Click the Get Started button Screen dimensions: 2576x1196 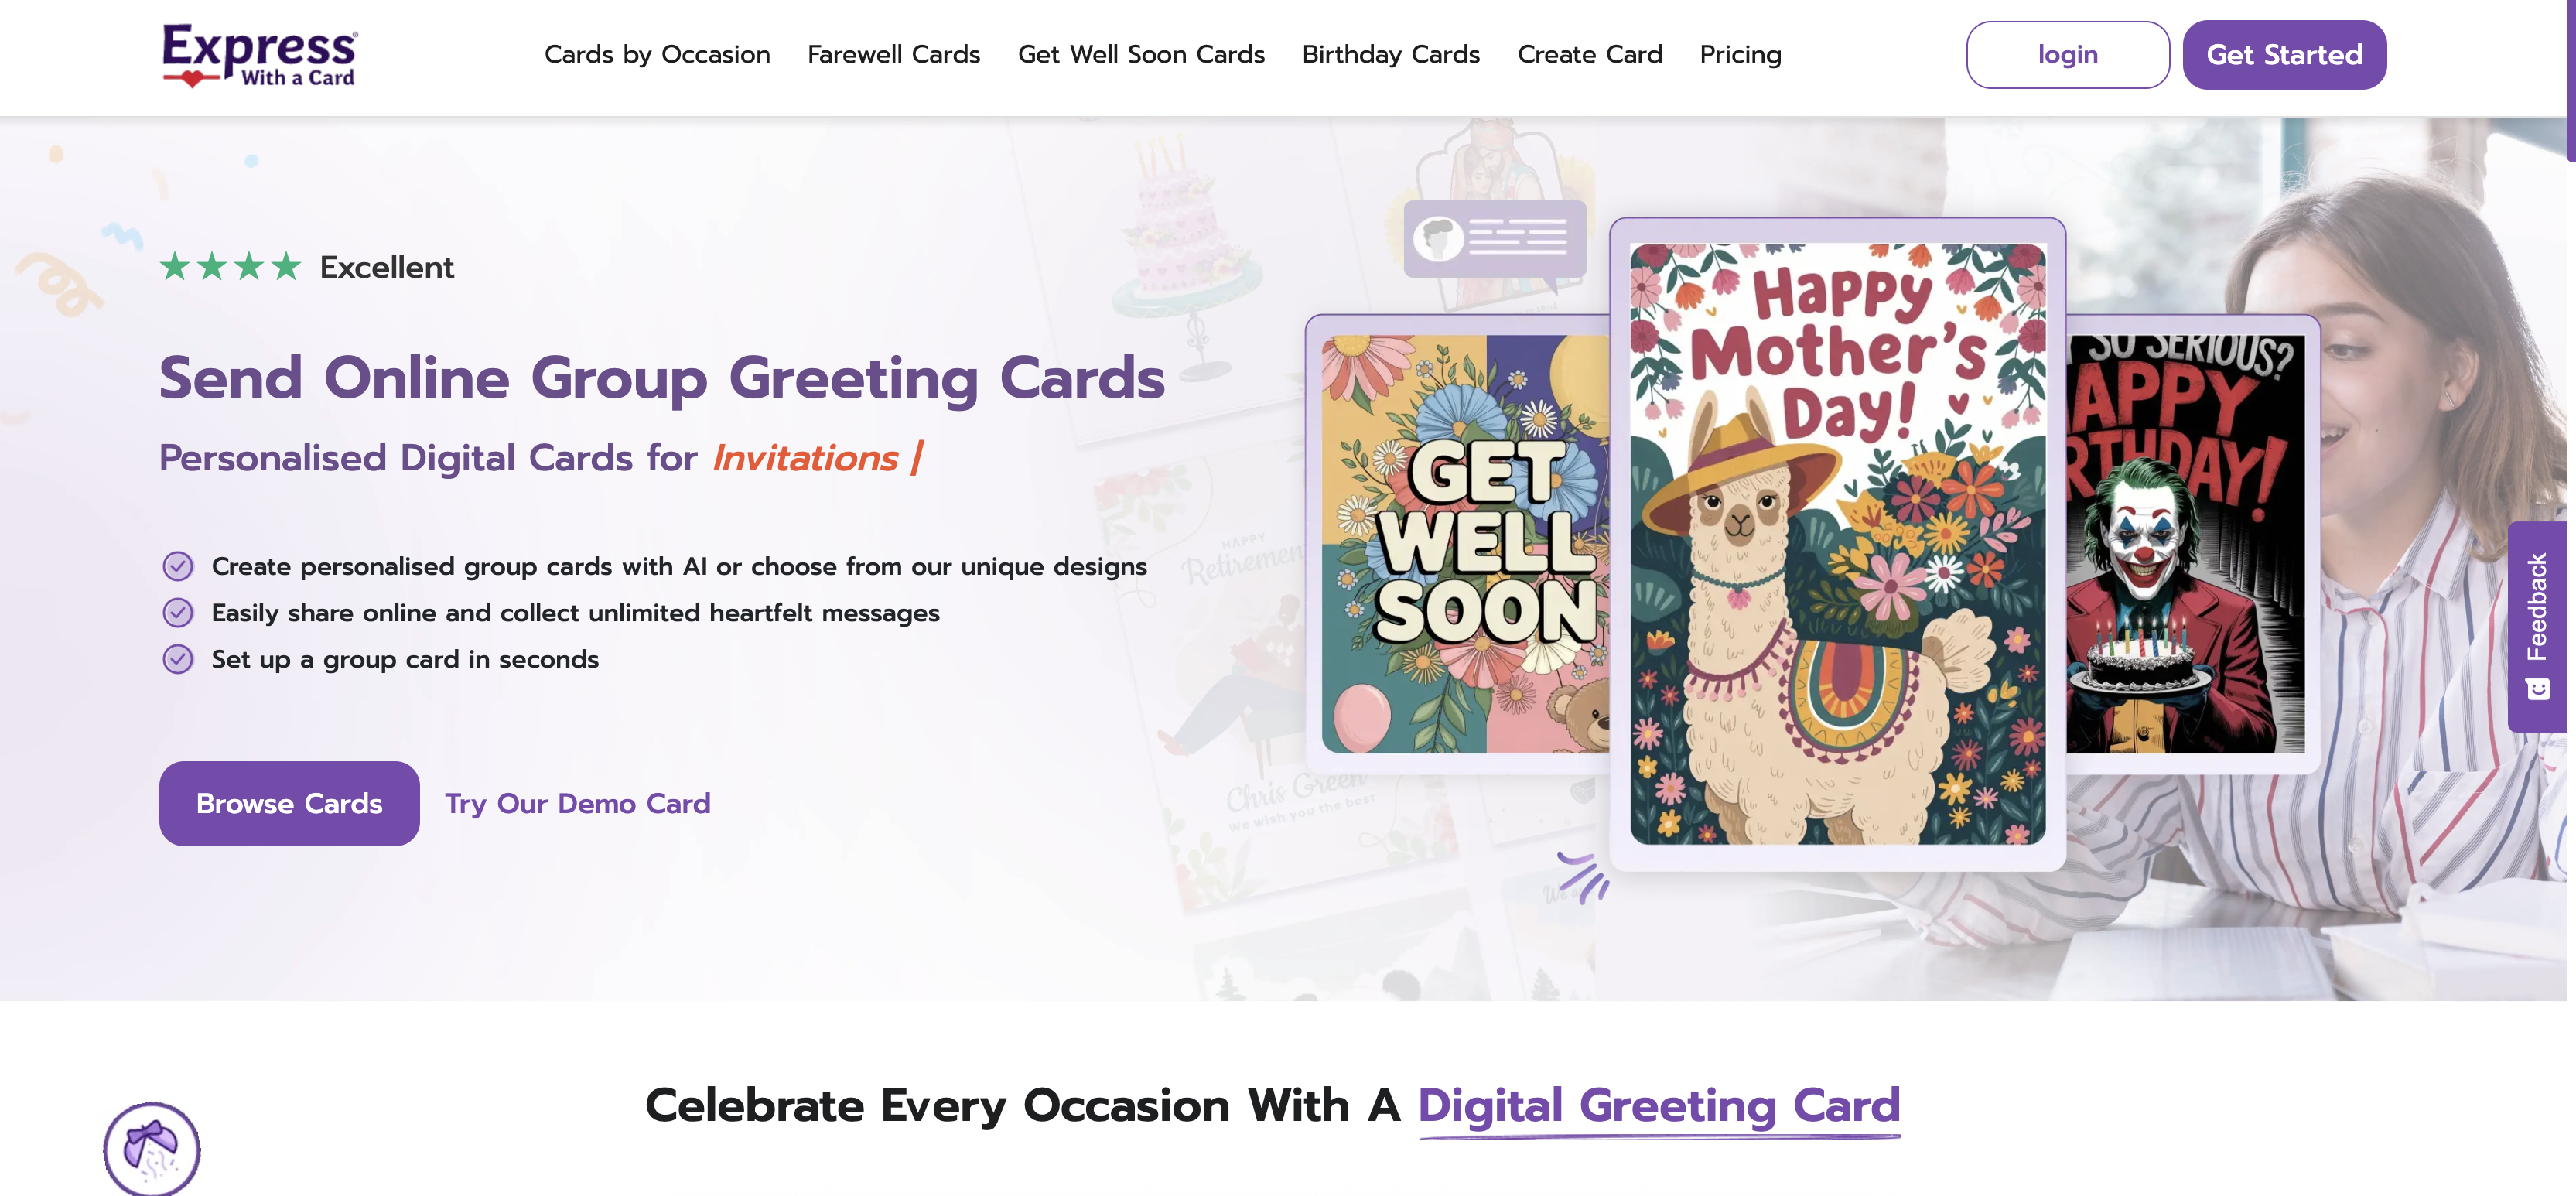click(x=2284, y=55)
